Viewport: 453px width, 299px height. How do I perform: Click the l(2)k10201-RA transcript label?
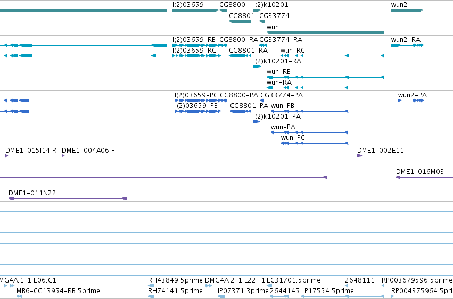pyautogui.click(x=277, y=61)
